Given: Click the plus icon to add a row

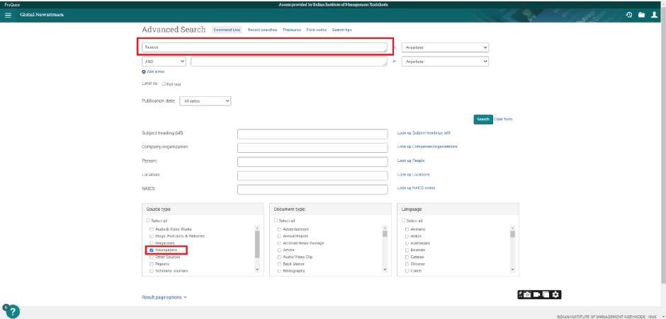Looking at the screenshot, I should click(x=144, y=71).
